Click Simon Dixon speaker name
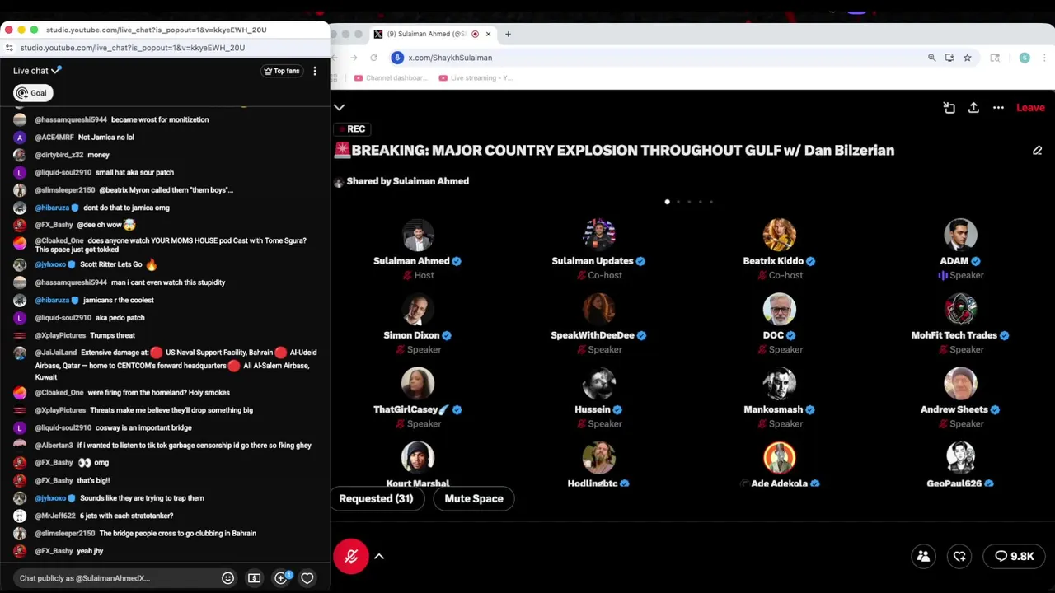The height and width of the screenshot is (593, 1055). (411, 335)
